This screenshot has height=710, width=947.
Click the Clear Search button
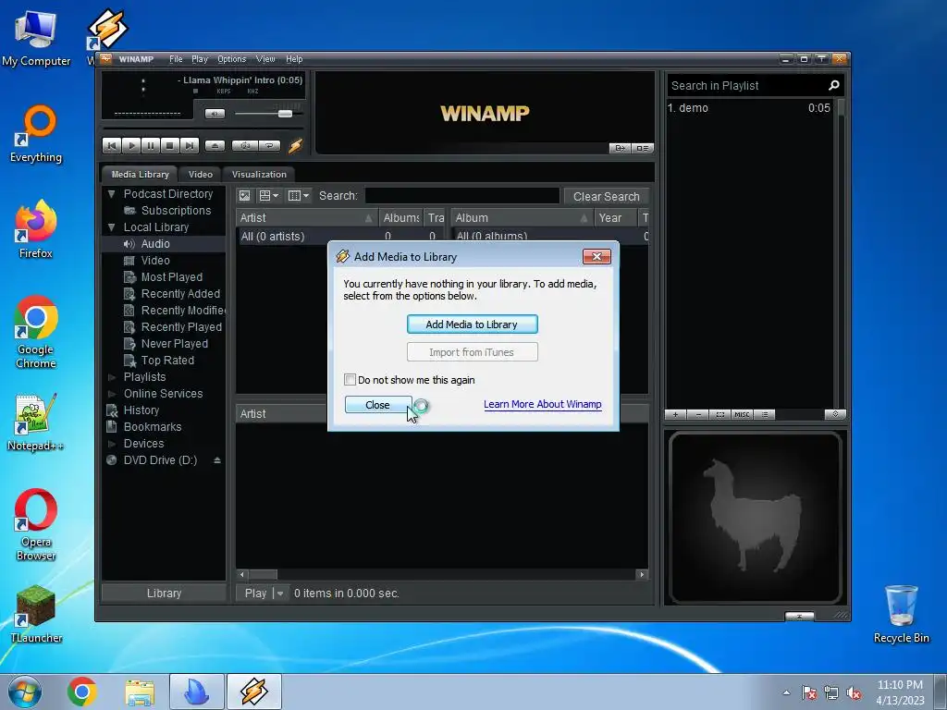tap(607, 196)
